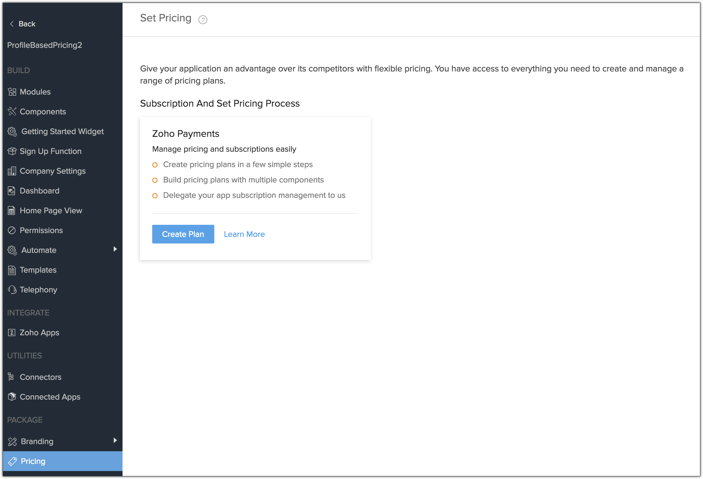Click the Sign Up Function box icon
Viewport: 703px width, 479px height.
[x=12, y=151]
